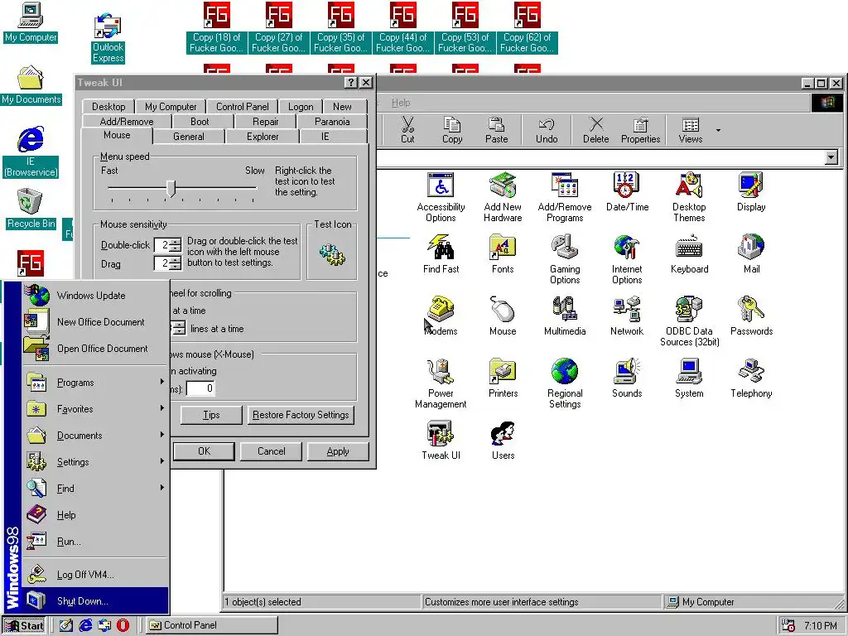
Task: Open the System applet
Action: pos(689,378)
